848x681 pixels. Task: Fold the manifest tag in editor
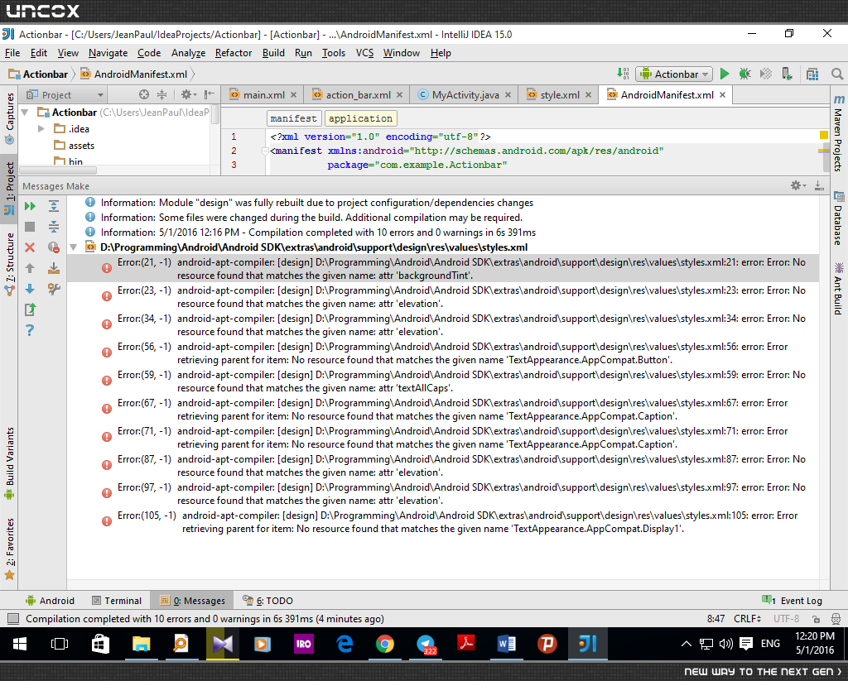(265, 151)
